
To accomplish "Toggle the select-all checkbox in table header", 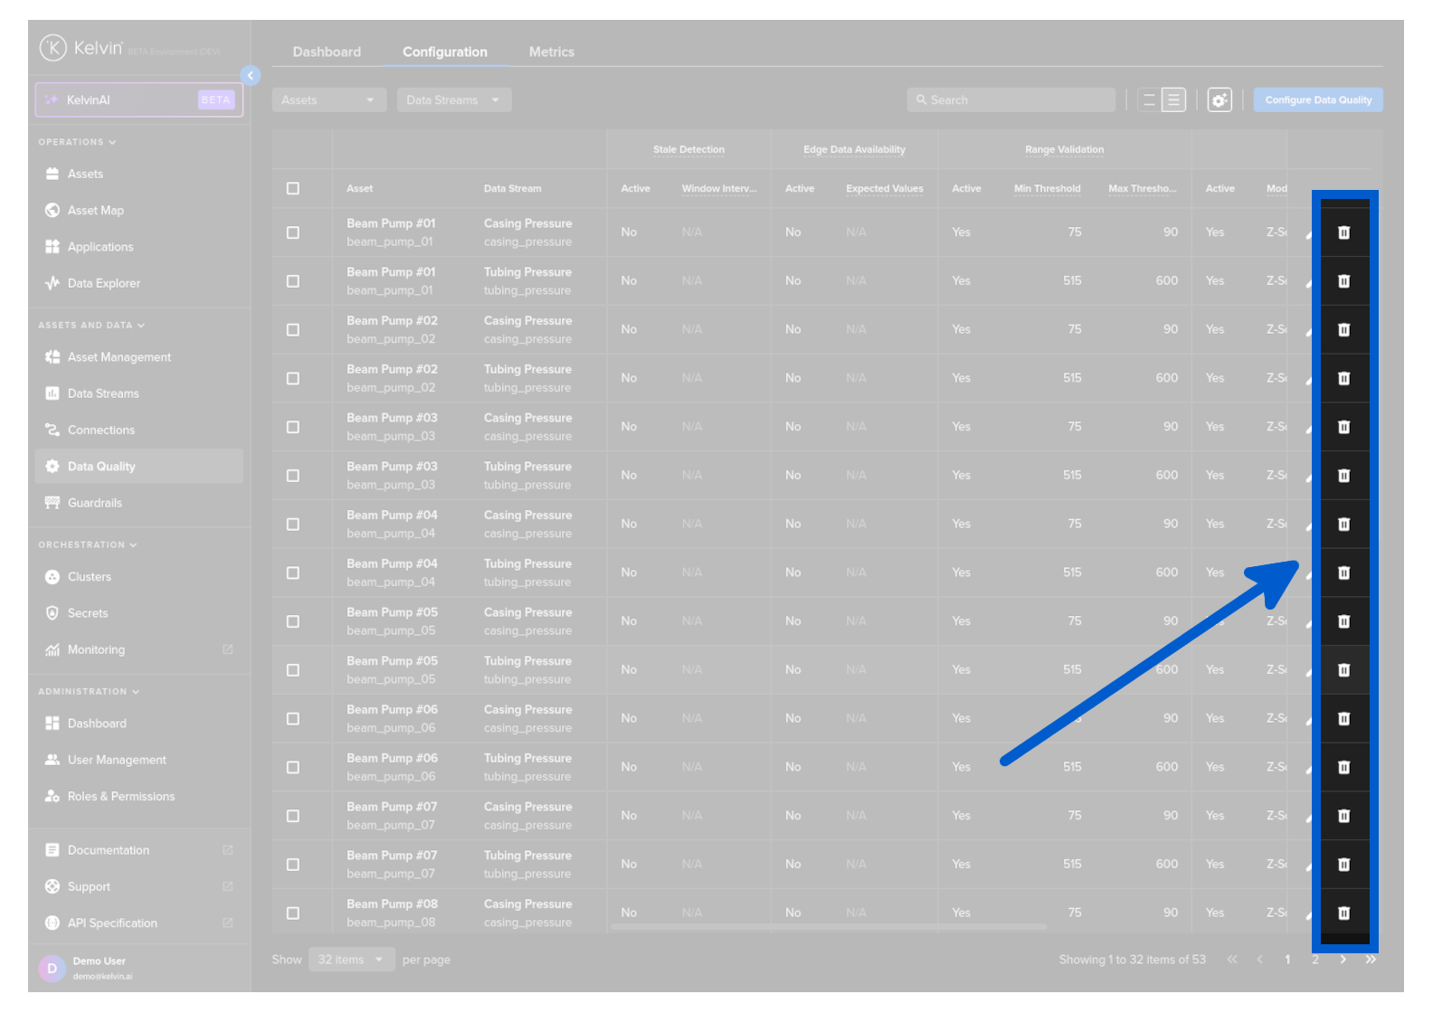I will [293, 188].
